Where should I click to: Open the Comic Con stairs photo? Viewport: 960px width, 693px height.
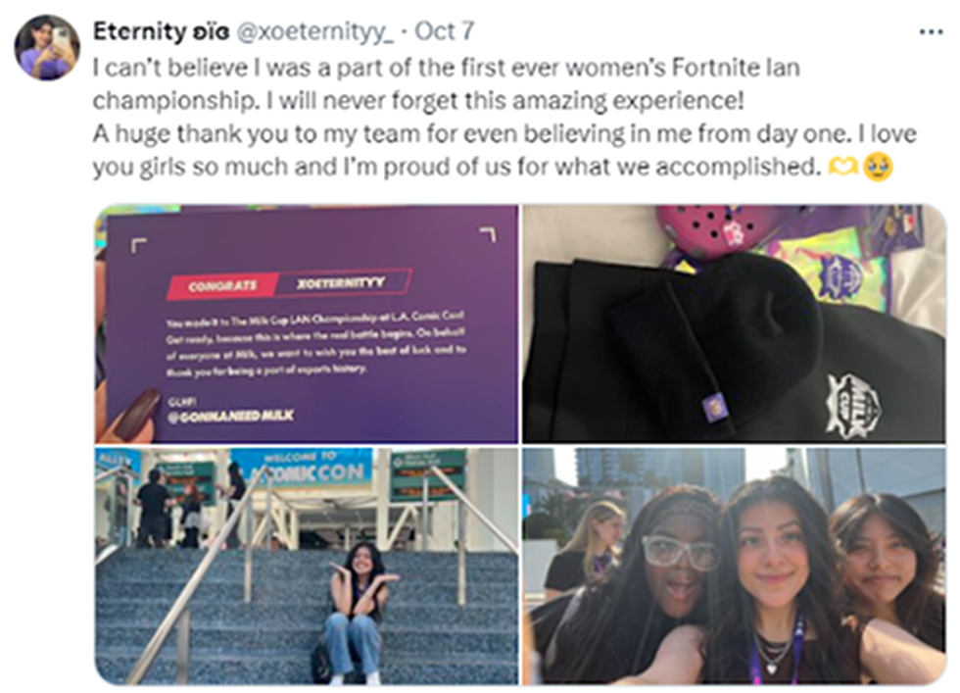pos(307,567)
